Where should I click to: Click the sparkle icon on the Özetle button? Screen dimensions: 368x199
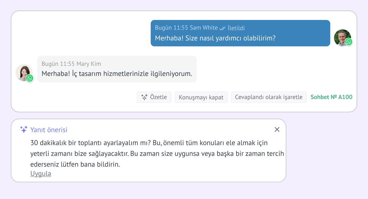(x=144, y=97)
